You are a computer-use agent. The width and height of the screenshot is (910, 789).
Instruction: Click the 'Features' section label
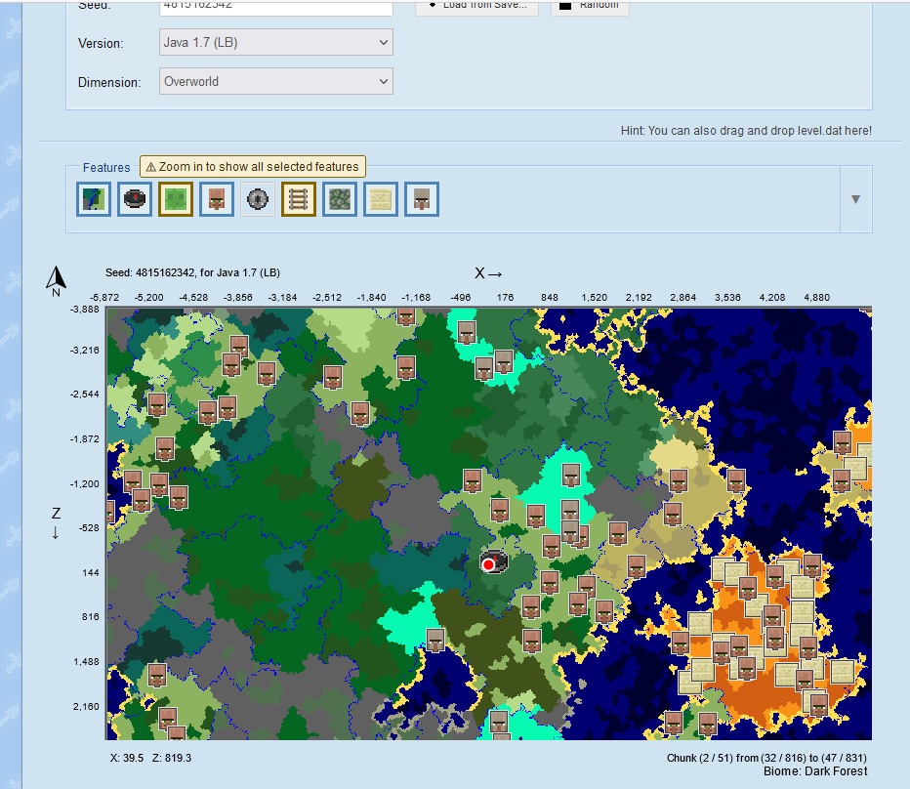(x=106, y=168)
